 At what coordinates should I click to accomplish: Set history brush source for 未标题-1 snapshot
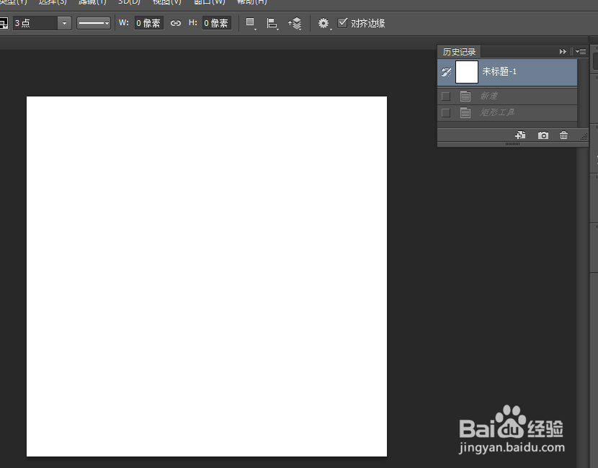click(x=446, y=72)
